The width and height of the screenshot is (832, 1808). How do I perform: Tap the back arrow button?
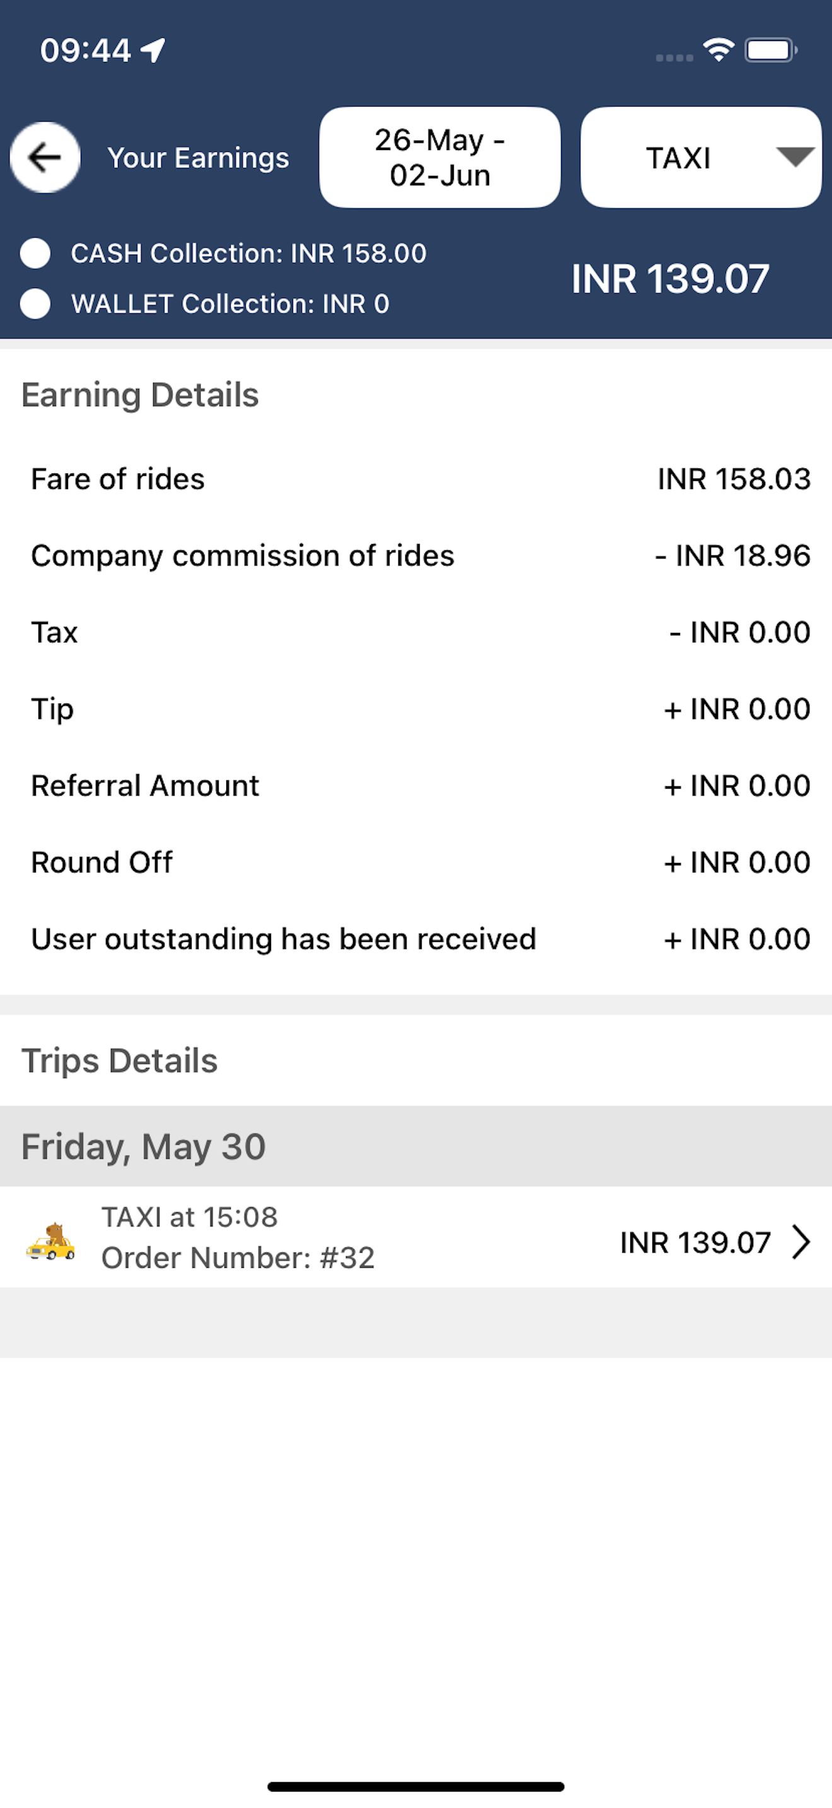coord(45,157)
